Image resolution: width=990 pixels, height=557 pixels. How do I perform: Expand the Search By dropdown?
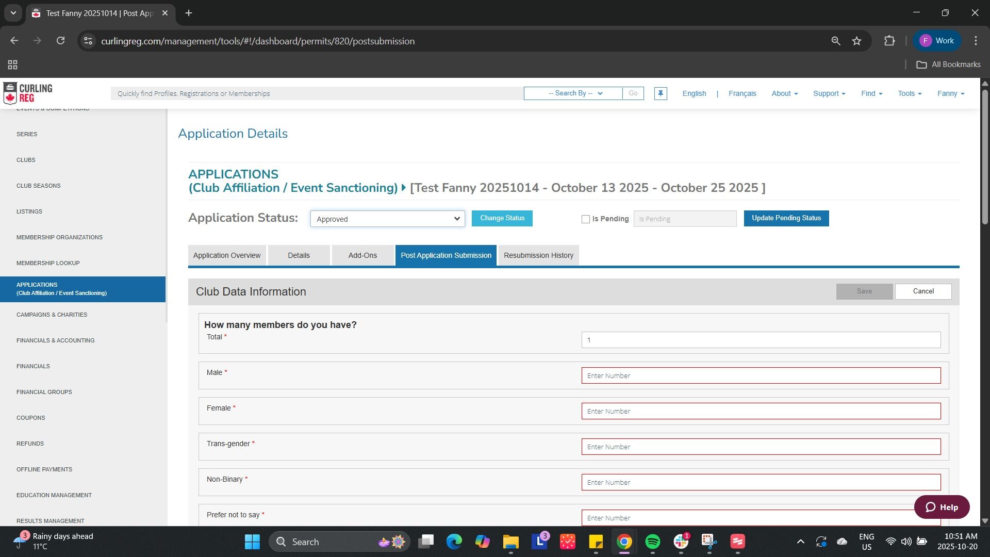(x=573, y=93)
